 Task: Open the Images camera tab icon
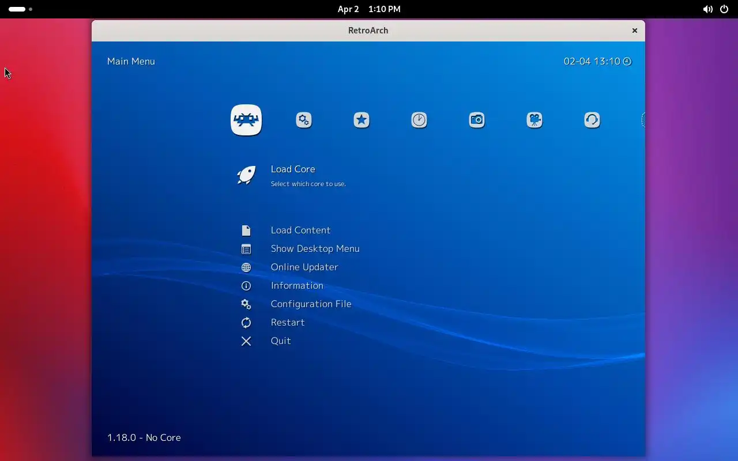click(x=477, y=120)
